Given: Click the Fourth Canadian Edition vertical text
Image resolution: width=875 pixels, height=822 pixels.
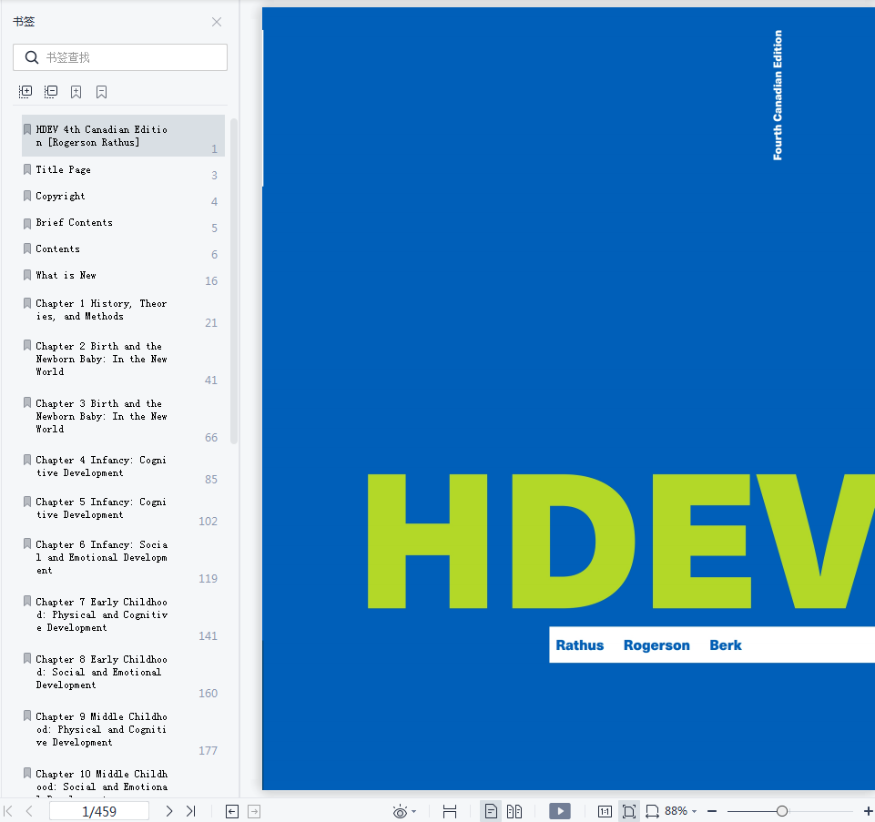Looking at the screenshot, I should (778, 96).
